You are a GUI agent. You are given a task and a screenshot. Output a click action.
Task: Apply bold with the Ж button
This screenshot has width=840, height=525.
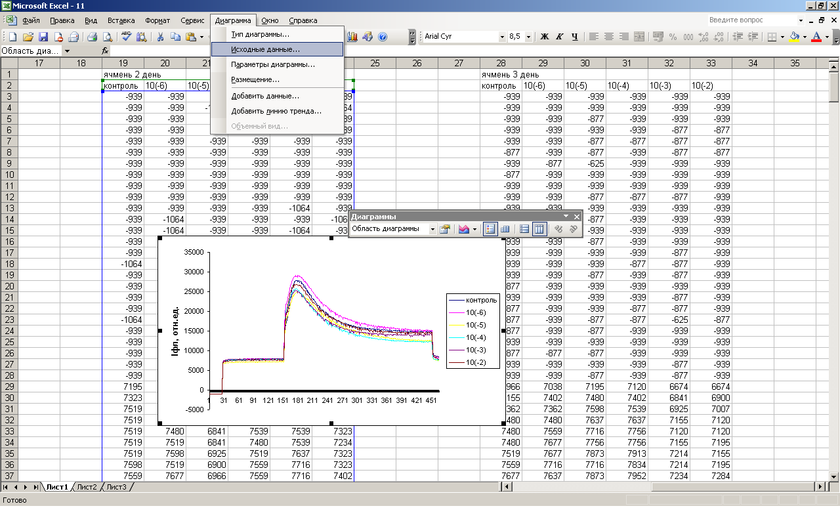click(544, 37)
